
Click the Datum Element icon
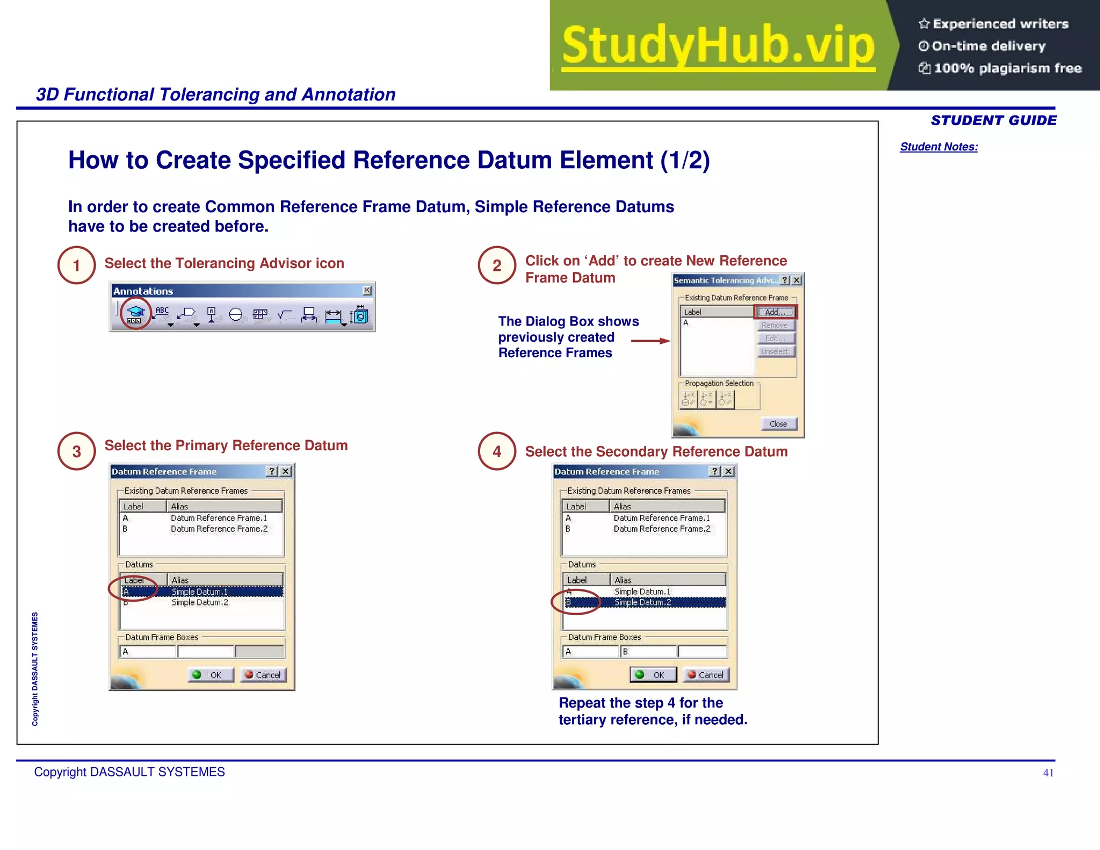212,314
